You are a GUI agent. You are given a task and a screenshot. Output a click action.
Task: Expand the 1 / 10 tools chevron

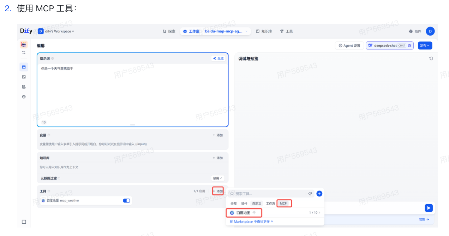click(x=319, y=213)
